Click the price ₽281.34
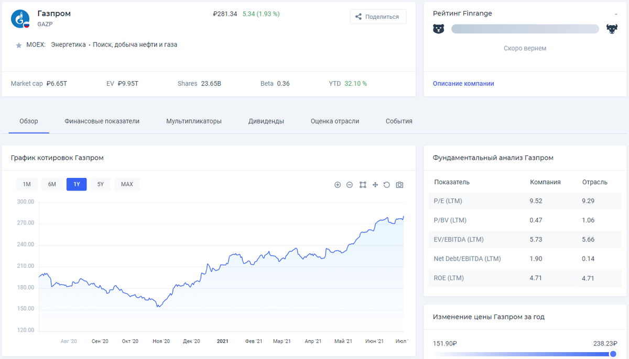629x359 pixels. point(225,14)
